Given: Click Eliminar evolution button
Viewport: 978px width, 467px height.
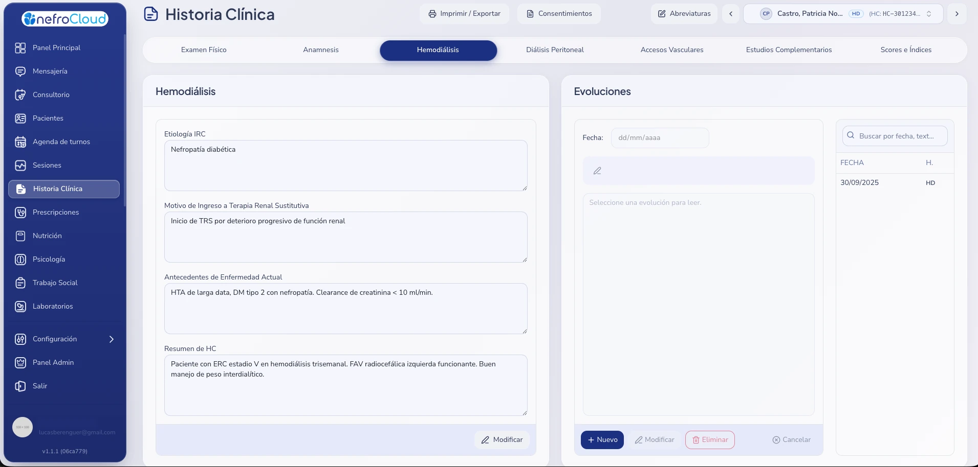Looking at the screenshot, I should [x=710, y=440].
